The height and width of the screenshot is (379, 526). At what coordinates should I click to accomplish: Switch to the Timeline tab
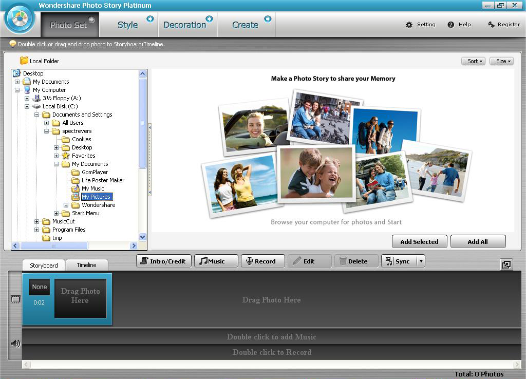[x=86, y=265]
